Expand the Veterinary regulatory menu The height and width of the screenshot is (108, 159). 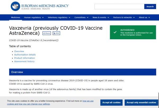pos(59,18)
